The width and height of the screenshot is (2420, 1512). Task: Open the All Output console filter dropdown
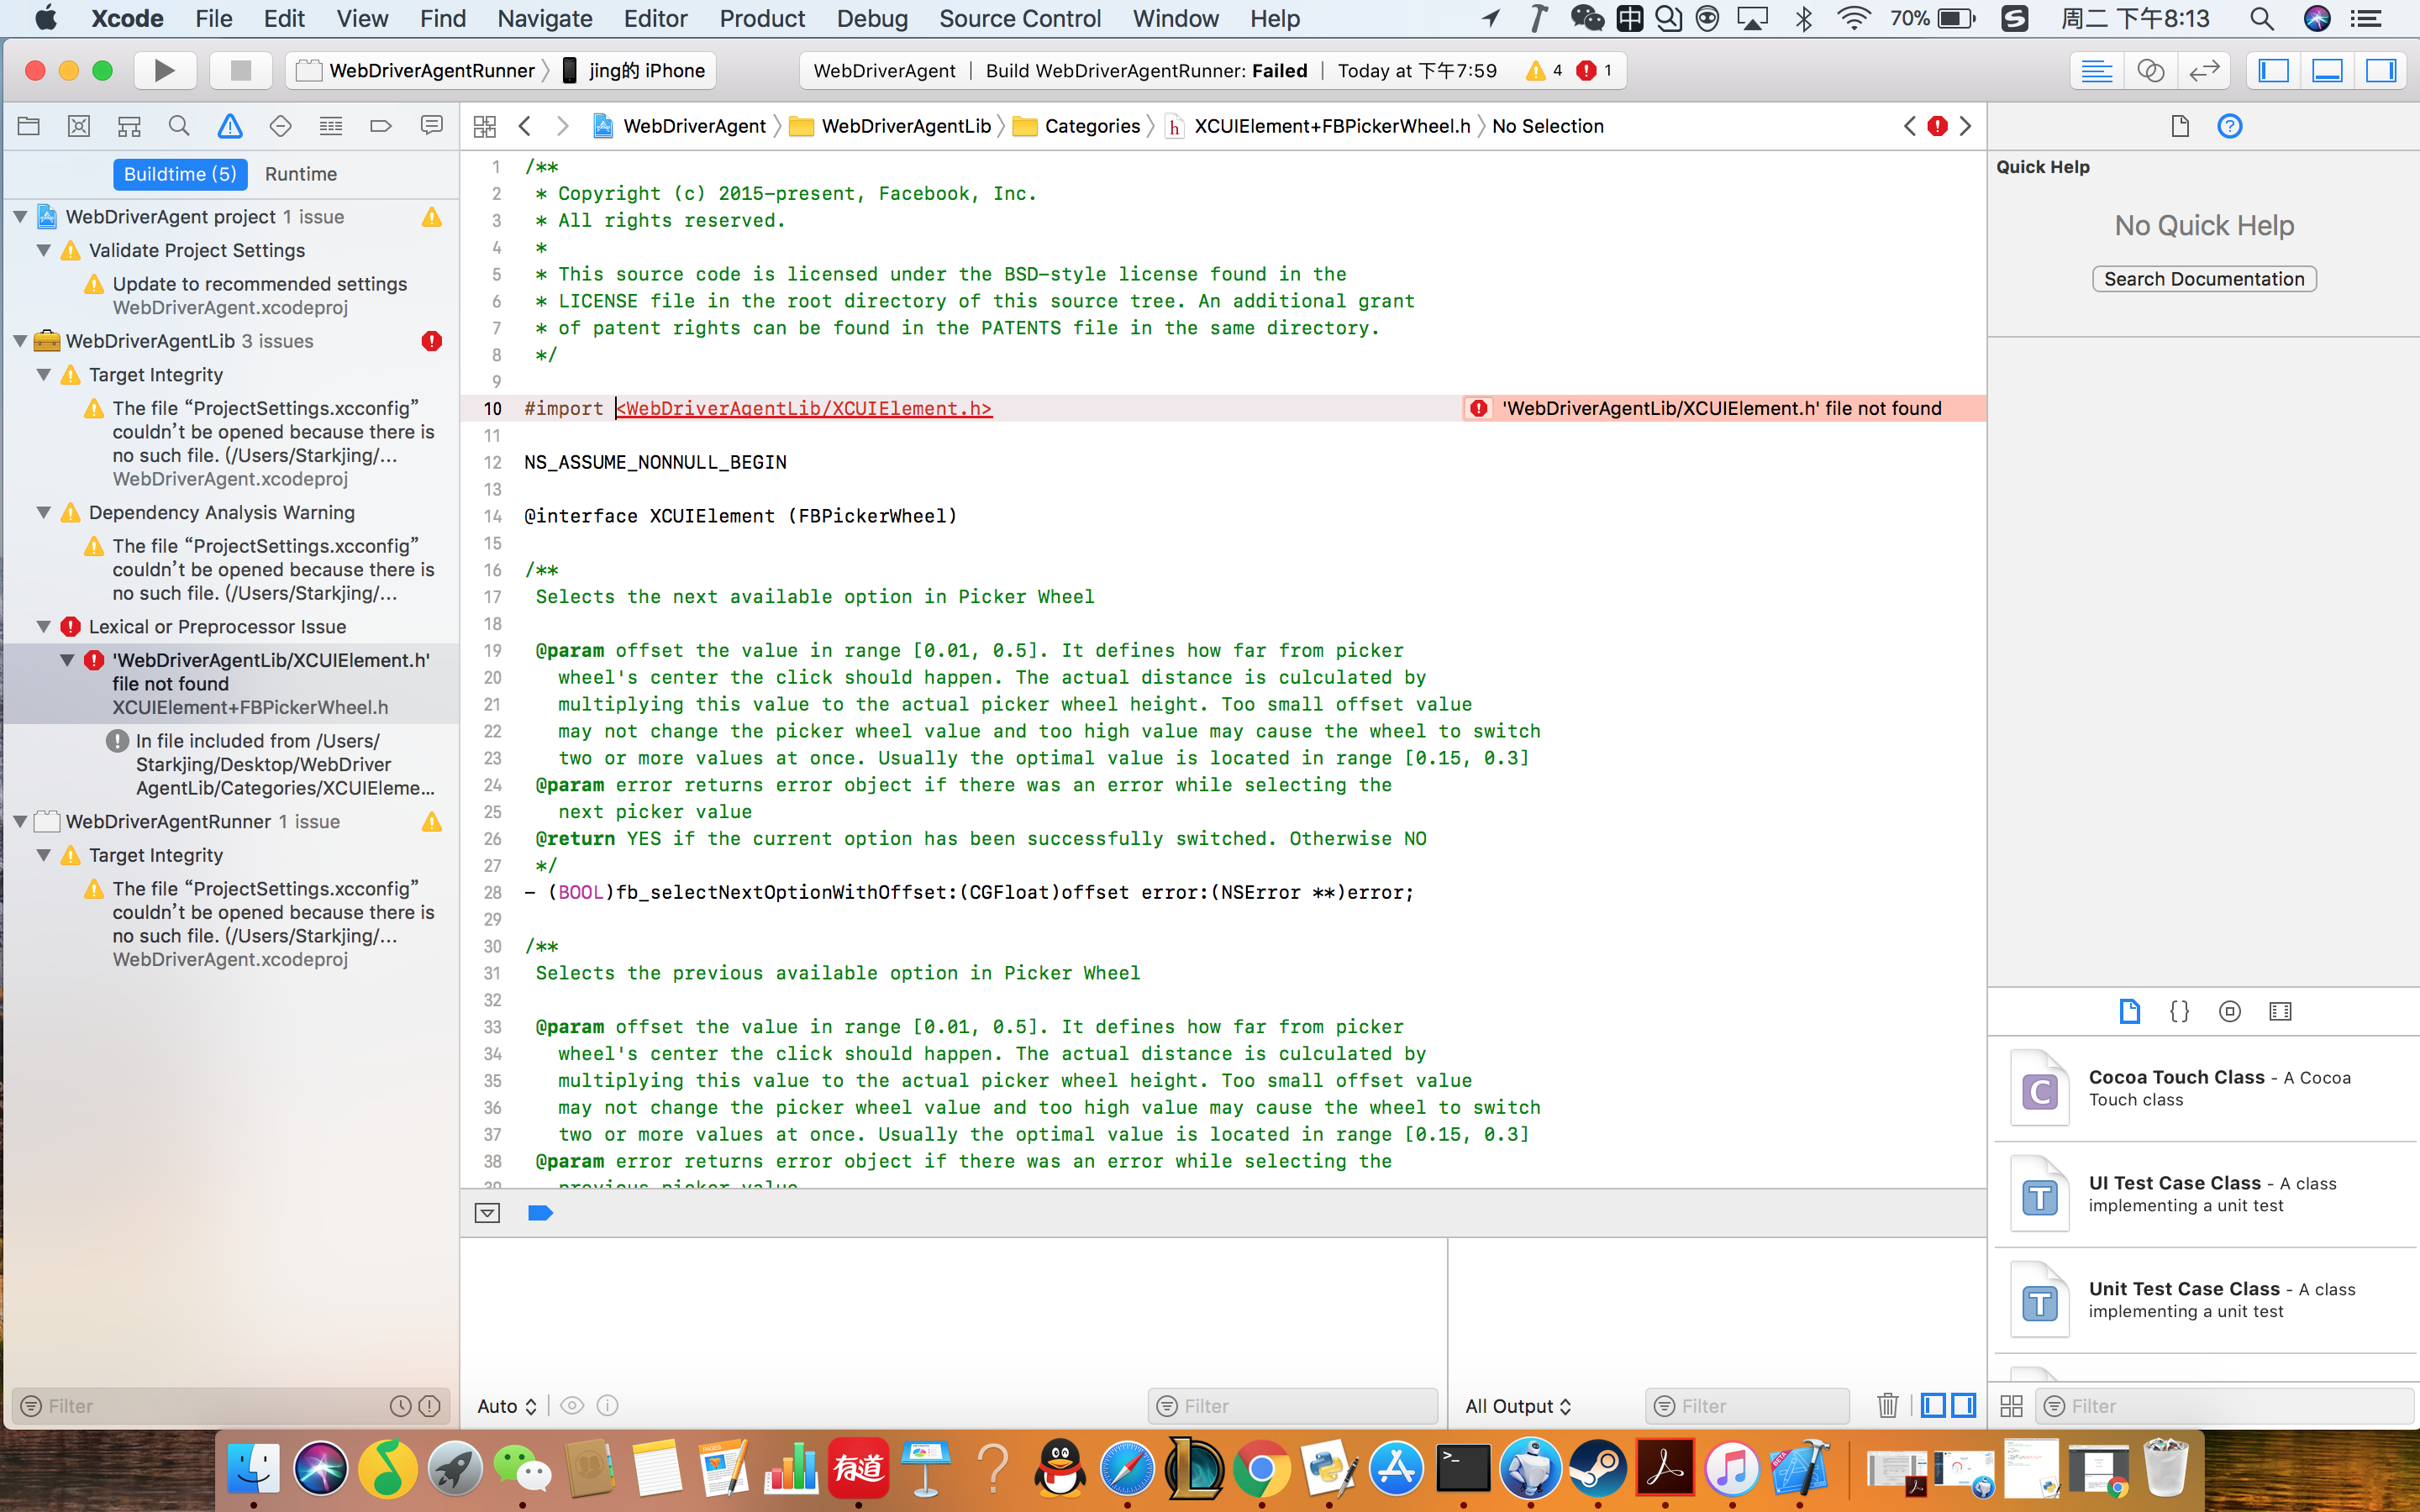pos(1518,1405)
